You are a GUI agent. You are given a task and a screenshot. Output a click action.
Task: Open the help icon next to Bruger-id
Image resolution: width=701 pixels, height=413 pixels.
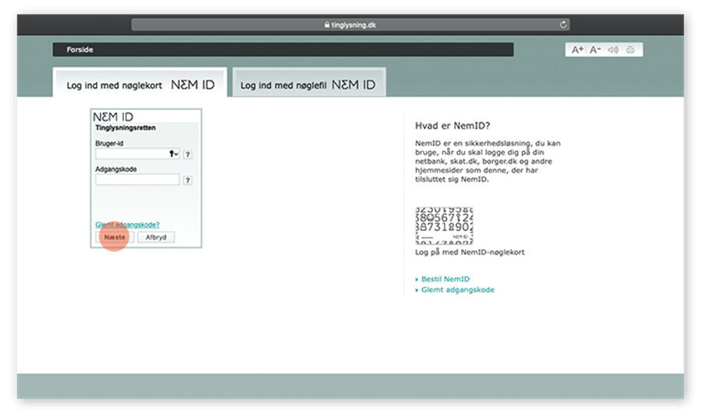coord(188,155)
